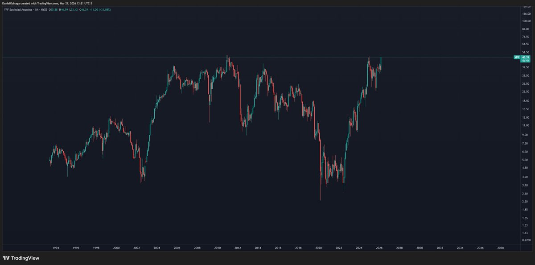The width and height of the screenshot is (535, 265).
Task: Click the 2018 label on the time axis
Action: click(298, 248)
